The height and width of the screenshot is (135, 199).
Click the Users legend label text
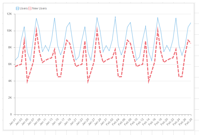pyautogui.click(x=24, y=9)
